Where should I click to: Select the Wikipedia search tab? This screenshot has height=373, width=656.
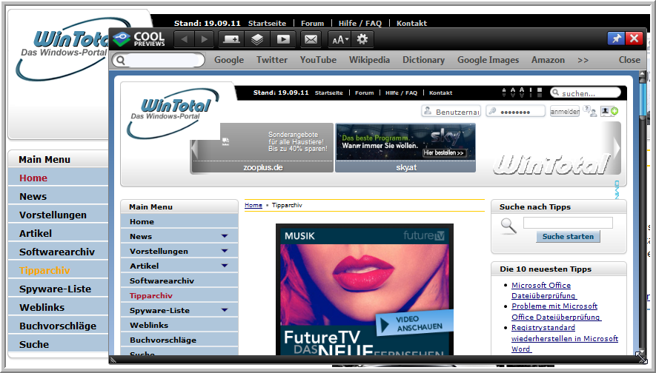tap(369, 60)
